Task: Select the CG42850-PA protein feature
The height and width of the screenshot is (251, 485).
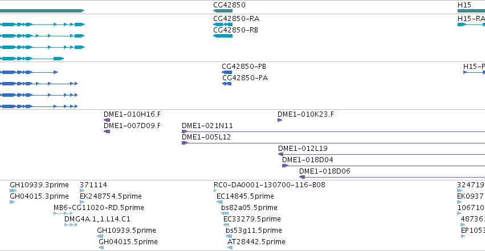Action: 227,84
